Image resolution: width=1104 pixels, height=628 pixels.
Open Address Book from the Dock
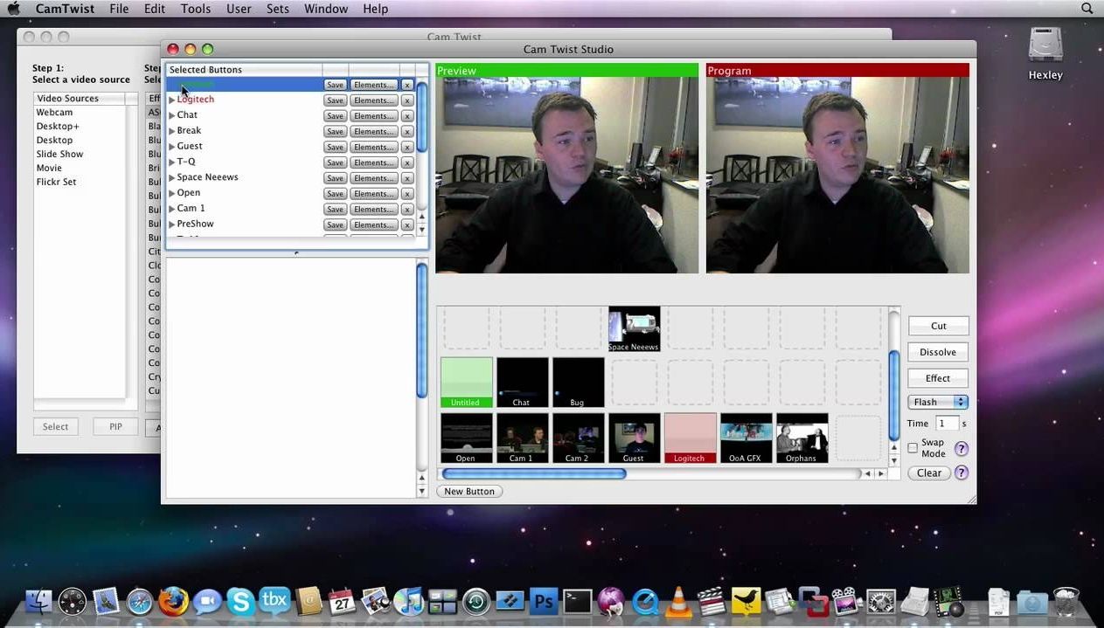click(309, 601)
